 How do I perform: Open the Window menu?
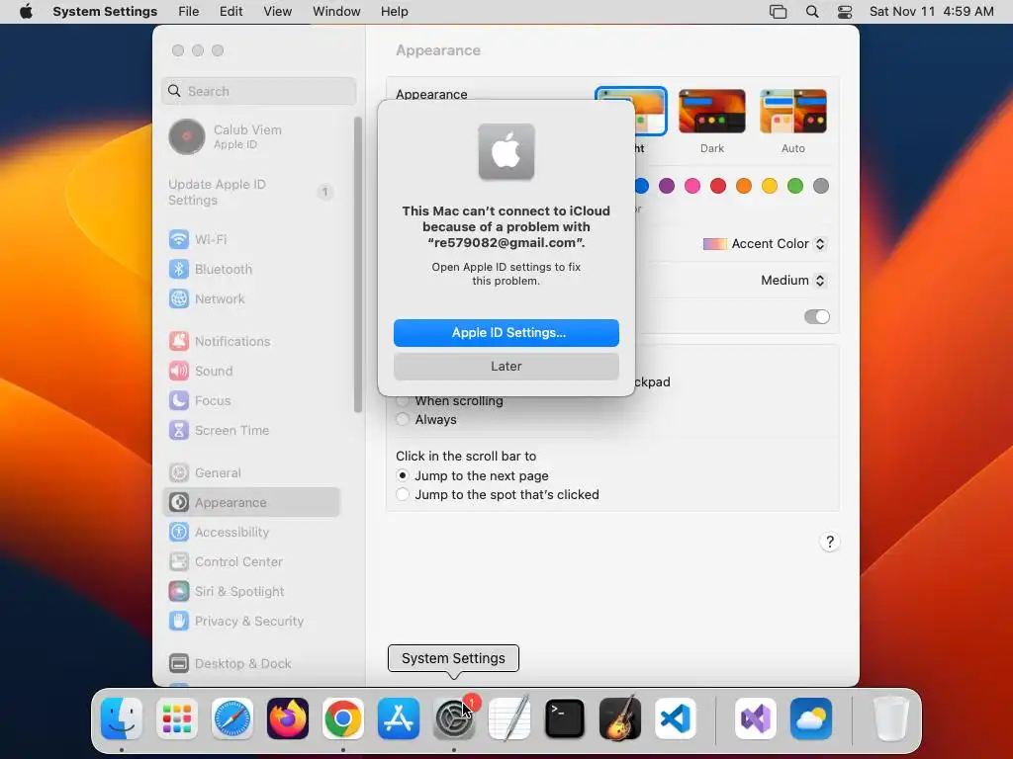336,12
